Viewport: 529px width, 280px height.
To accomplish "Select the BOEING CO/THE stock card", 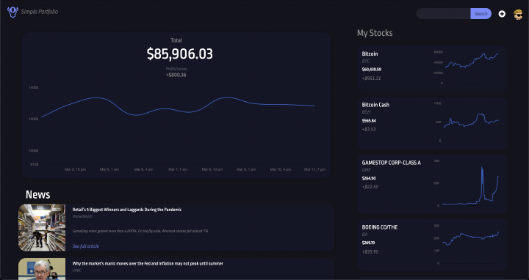I will click(x=432, y=246).
